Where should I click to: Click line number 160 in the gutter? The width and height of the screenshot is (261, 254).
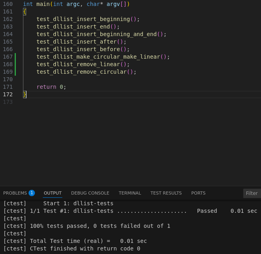[8, 4]
